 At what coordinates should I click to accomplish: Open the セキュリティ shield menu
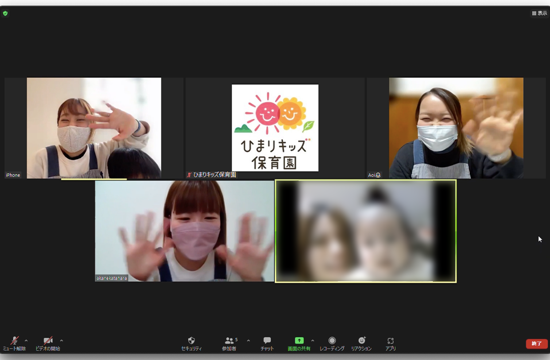point(191,344)
